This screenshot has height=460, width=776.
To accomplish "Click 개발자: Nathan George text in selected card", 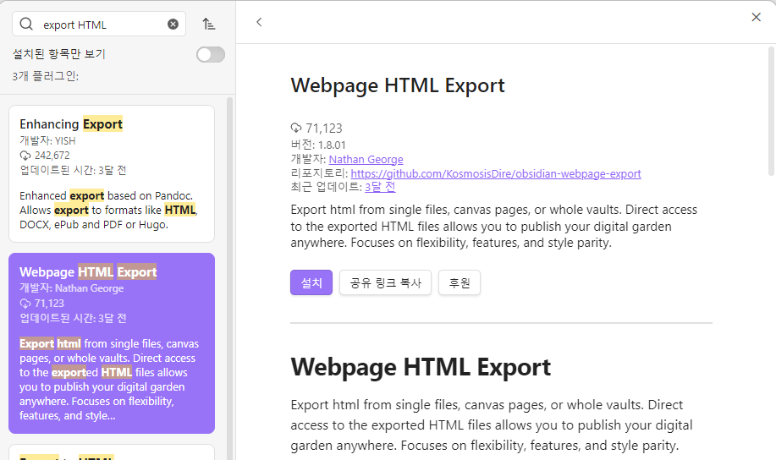I will pos(72,287).
